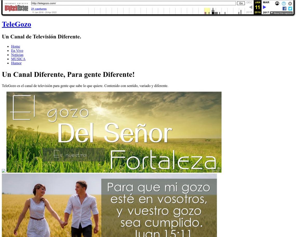Select MAR next capture month
296x237 pixels.
(x=266, y=2)
